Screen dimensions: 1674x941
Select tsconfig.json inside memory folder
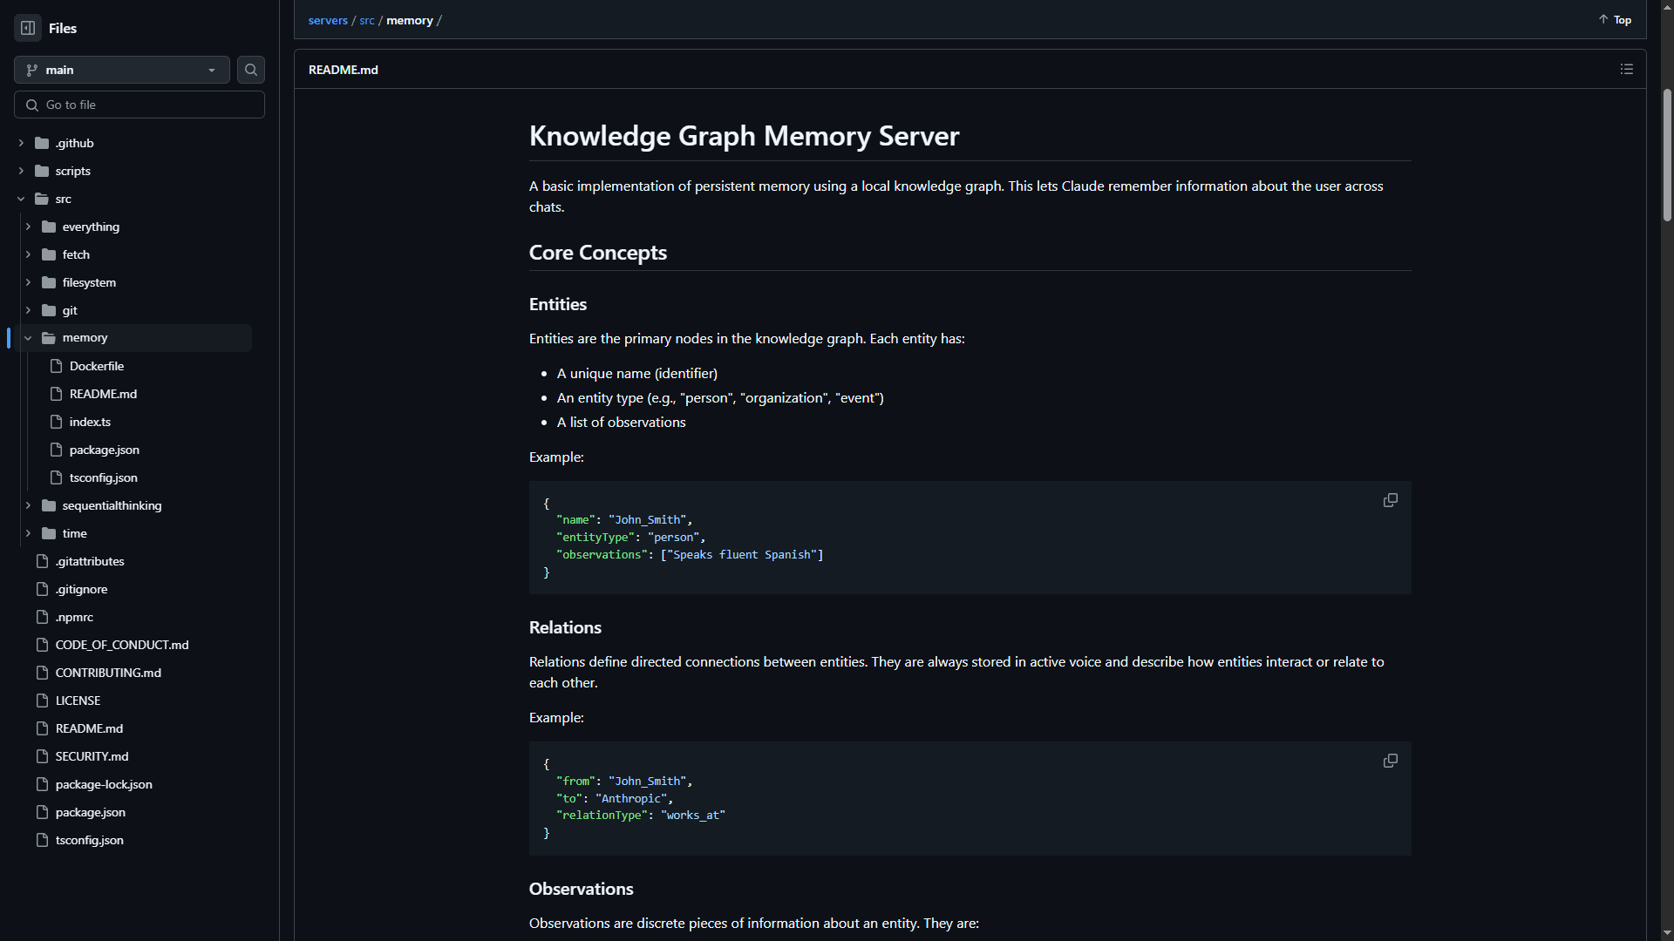tap(103, 477)
